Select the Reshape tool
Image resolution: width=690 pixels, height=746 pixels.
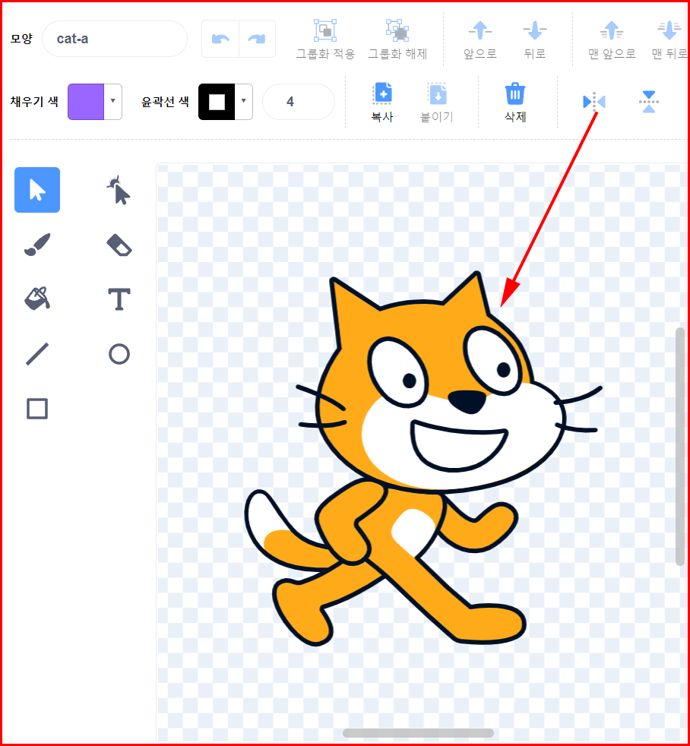coord(118,190)
